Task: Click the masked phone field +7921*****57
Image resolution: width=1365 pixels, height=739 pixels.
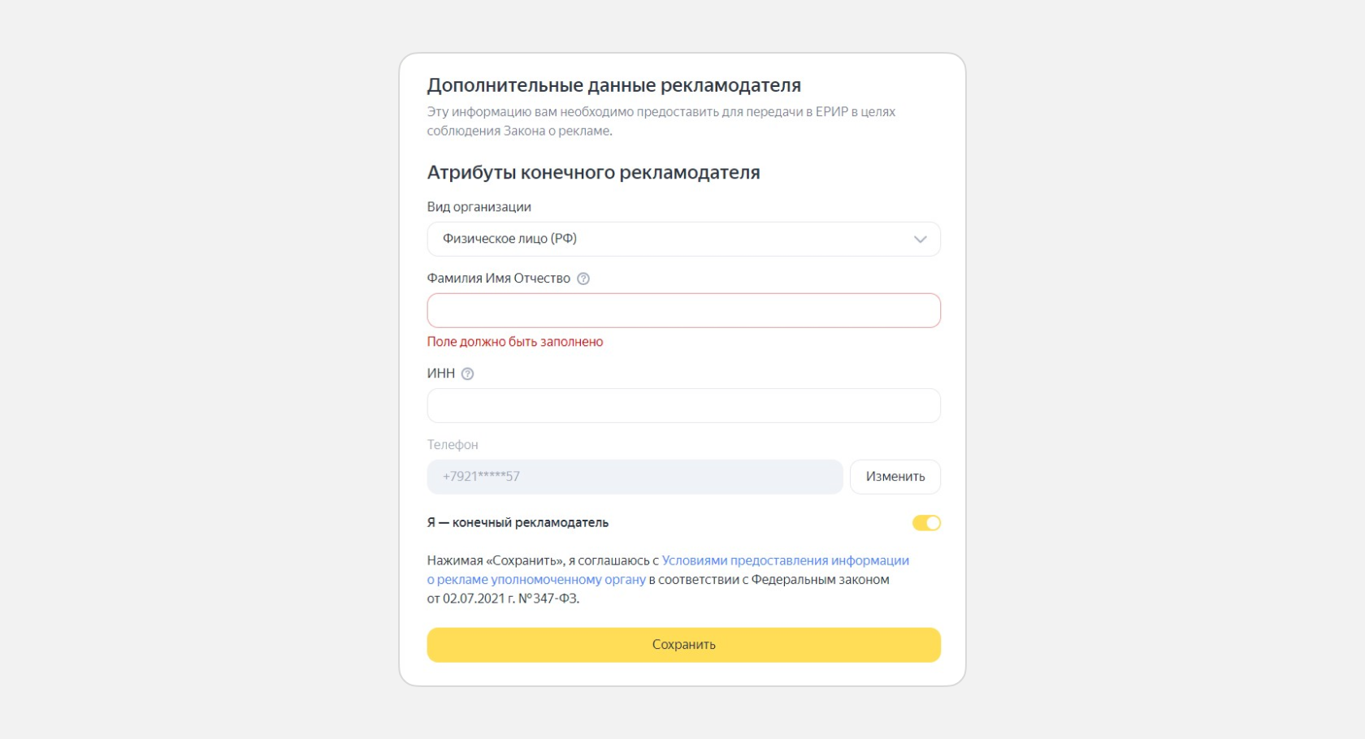Action: pos(635,477)
